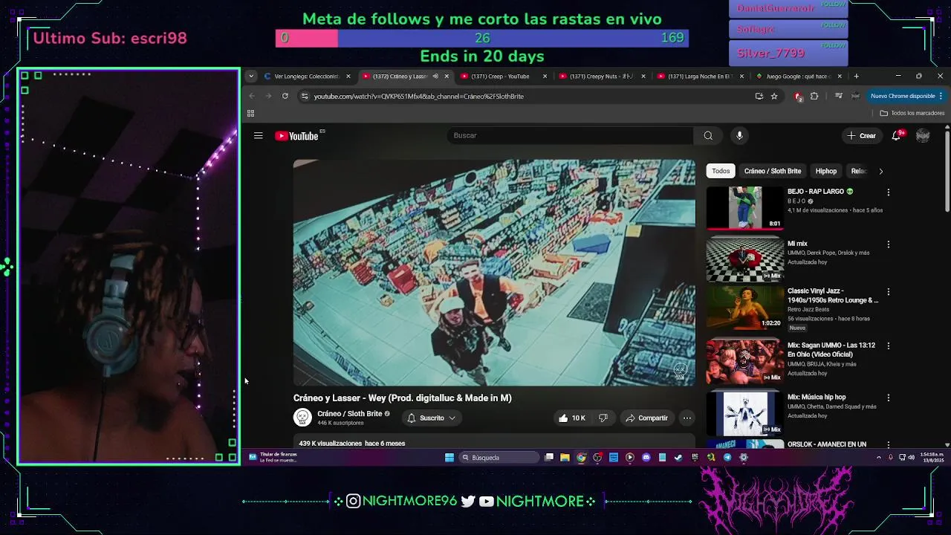Image resolution: width=951 pixels, height=535 pixels.
Task: Open File Explorer from taskbar
Action: pos(565,458)
